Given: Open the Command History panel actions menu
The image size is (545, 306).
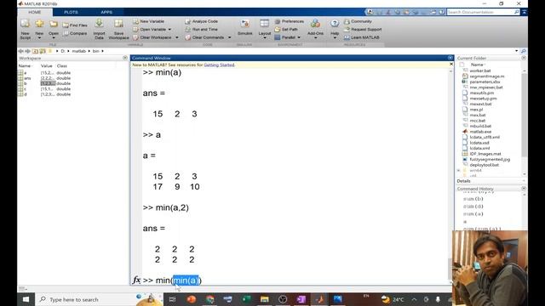Looking at the screenshot, I should coord(524,189).
